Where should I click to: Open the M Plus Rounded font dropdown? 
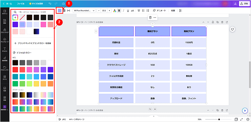pos(84,11)
